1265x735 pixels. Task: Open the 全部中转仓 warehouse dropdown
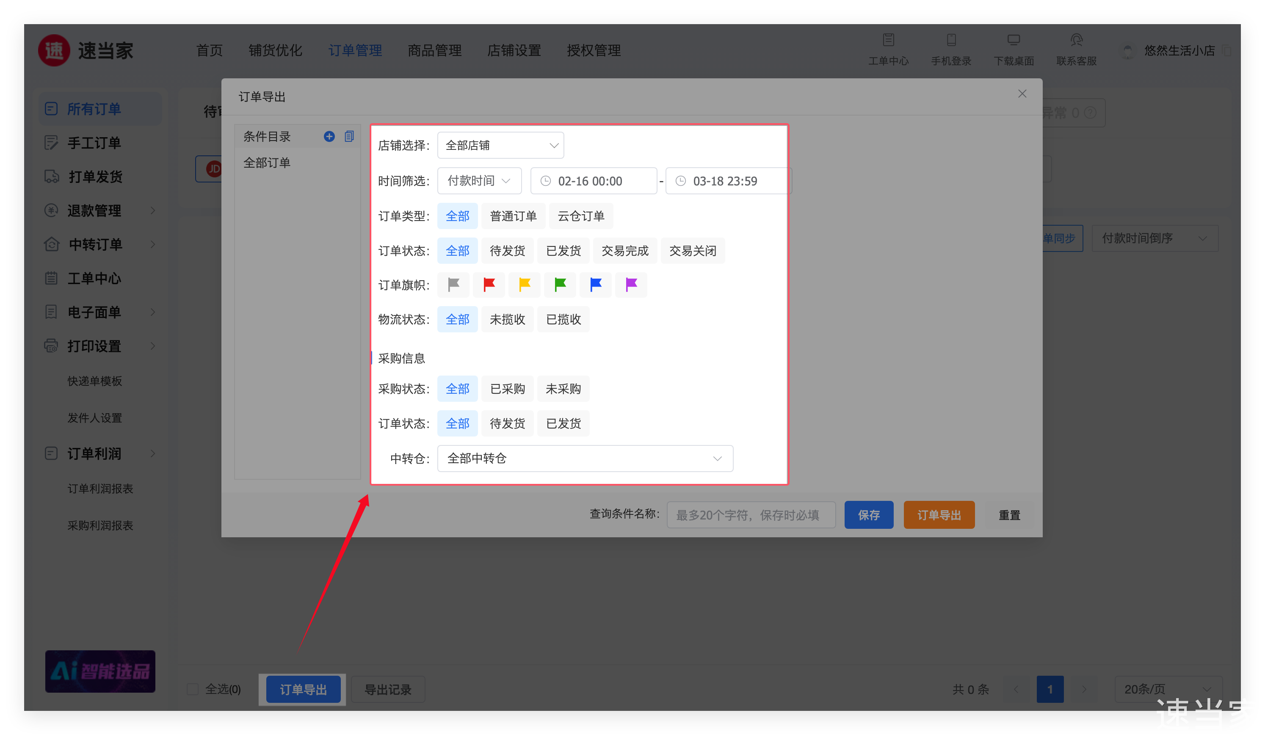point(585,459)
